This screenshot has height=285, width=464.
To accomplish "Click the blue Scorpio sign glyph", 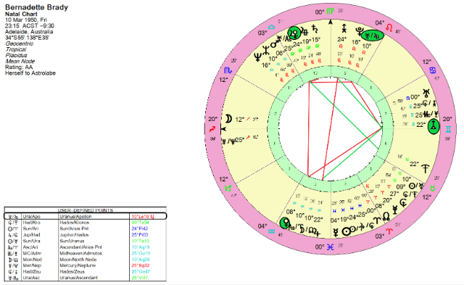I will click(x=228, y=70).
